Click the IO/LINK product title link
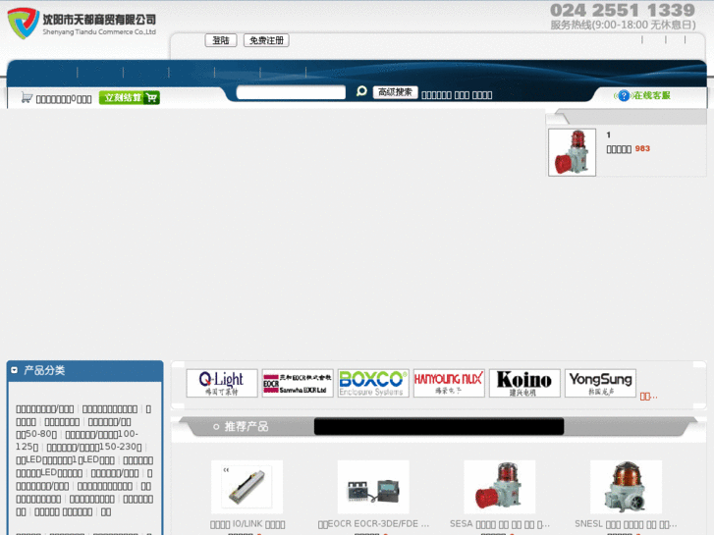Viewport: 714px width, 535px height. pyautogui.click(x=247, y=524)
